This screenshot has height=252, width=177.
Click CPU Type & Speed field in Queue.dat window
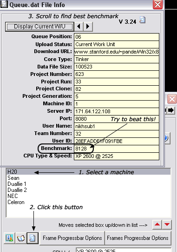117,156
